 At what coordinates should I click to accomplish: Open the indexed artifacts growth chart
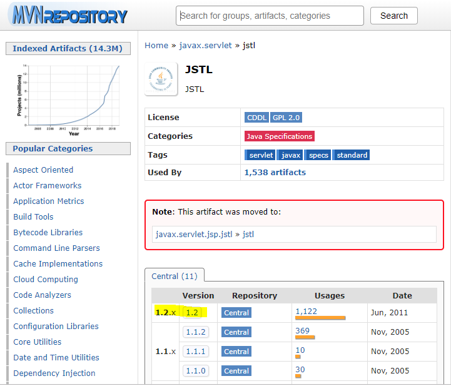point(68,99)
